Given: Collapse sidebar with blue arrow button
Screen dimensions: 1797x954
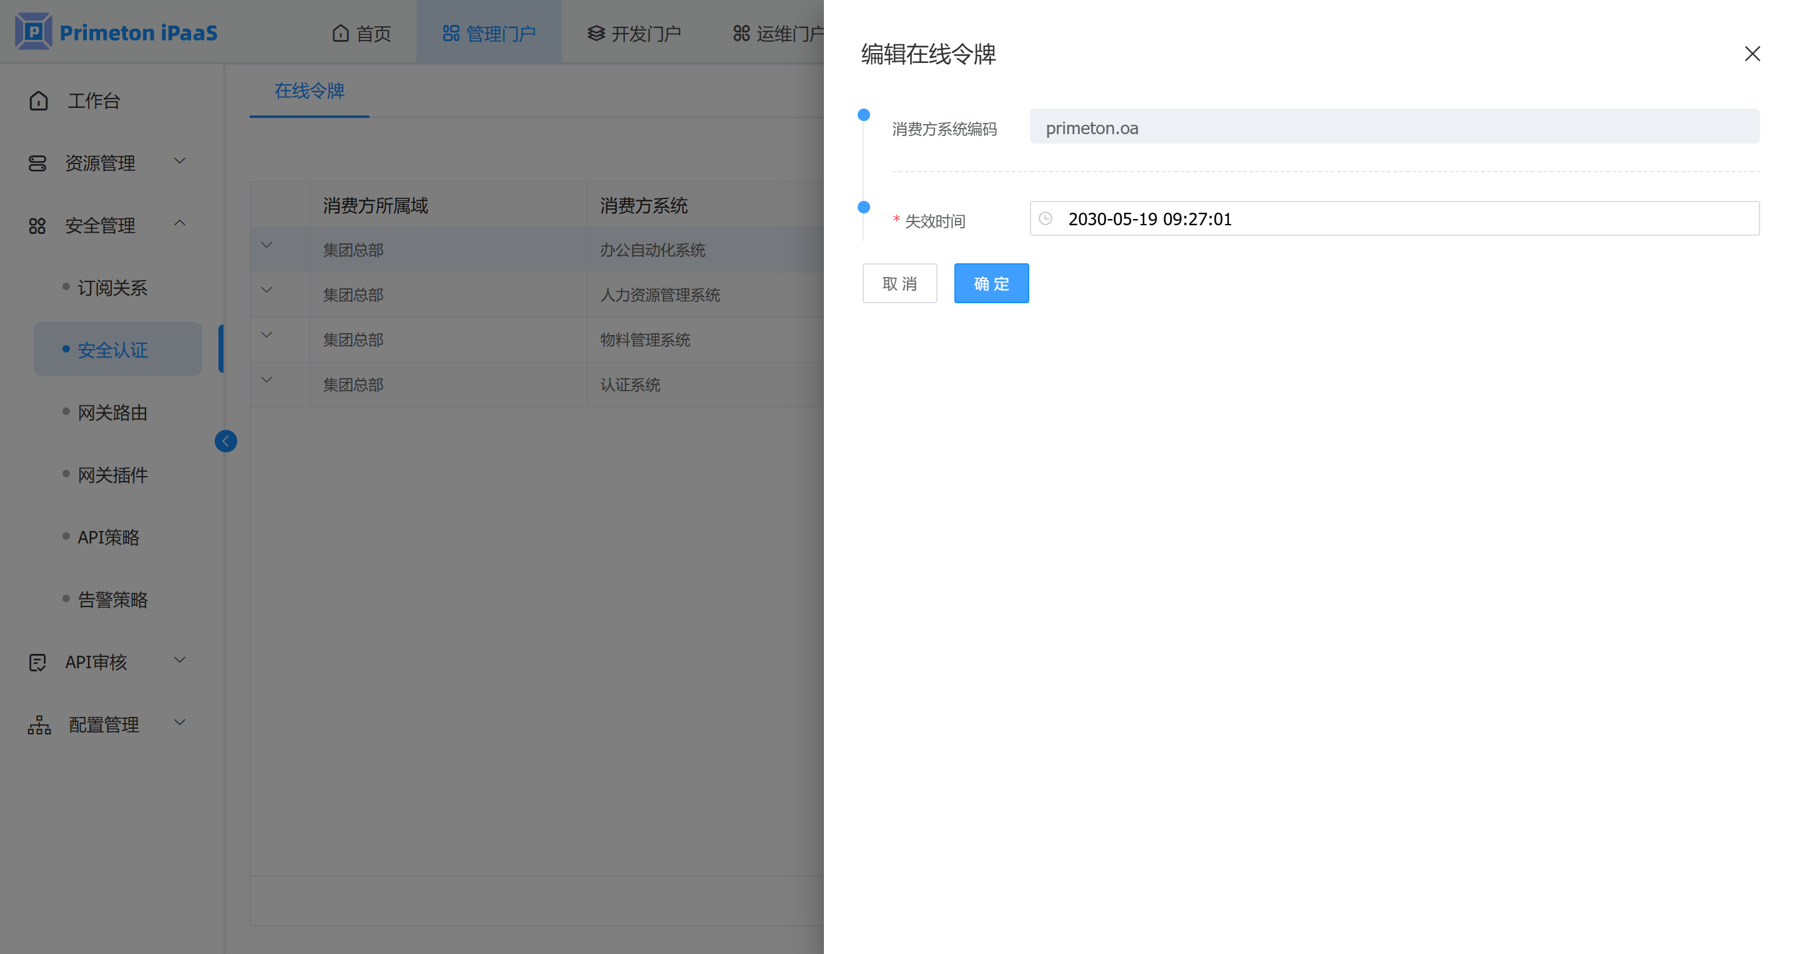Looking at the screenshot, I should [x=225, y=440].
